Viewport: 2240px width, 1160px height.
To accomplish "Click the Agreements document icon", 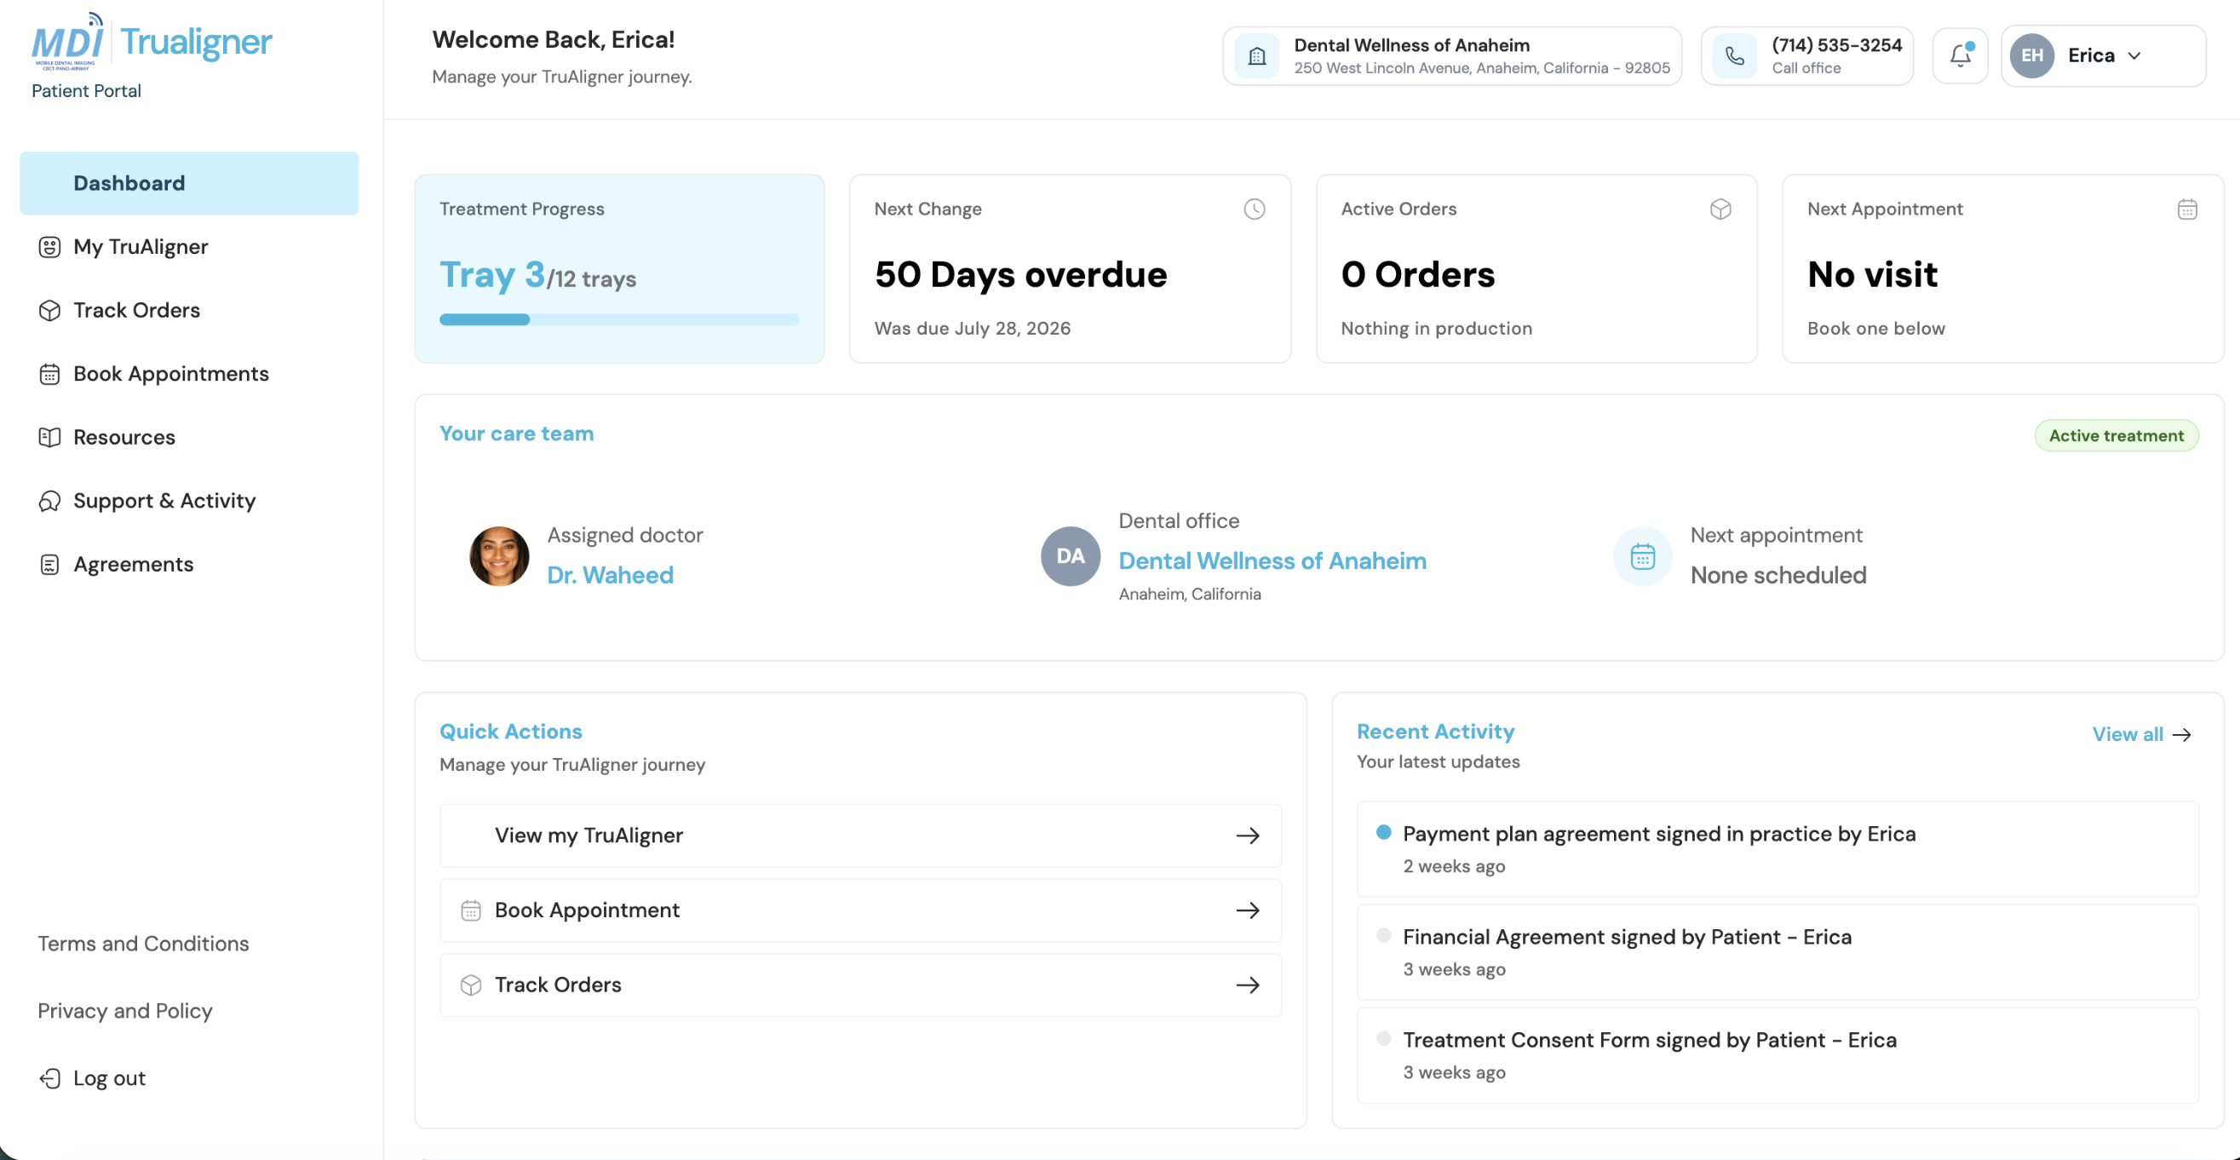I will [49, 565].
